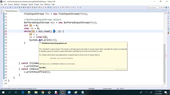Click the Debug bug toolbar icon
Image resolution: width=170 pixels, height=95 pixels.
click(x=15, y=7)
